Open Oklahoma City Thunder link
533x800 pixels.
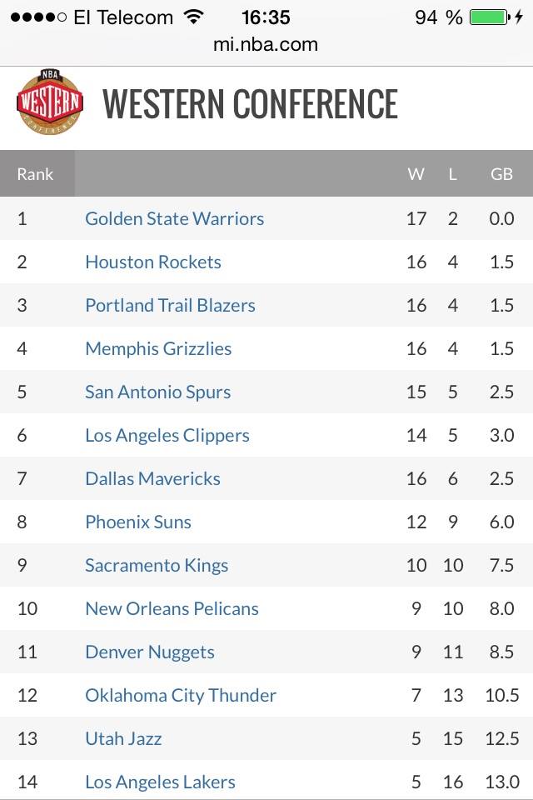181,695
